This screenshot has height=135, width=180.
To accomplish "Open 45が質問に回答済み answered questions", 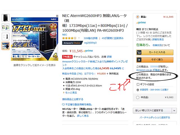I will pyautogui.click(x=112, y=38).
